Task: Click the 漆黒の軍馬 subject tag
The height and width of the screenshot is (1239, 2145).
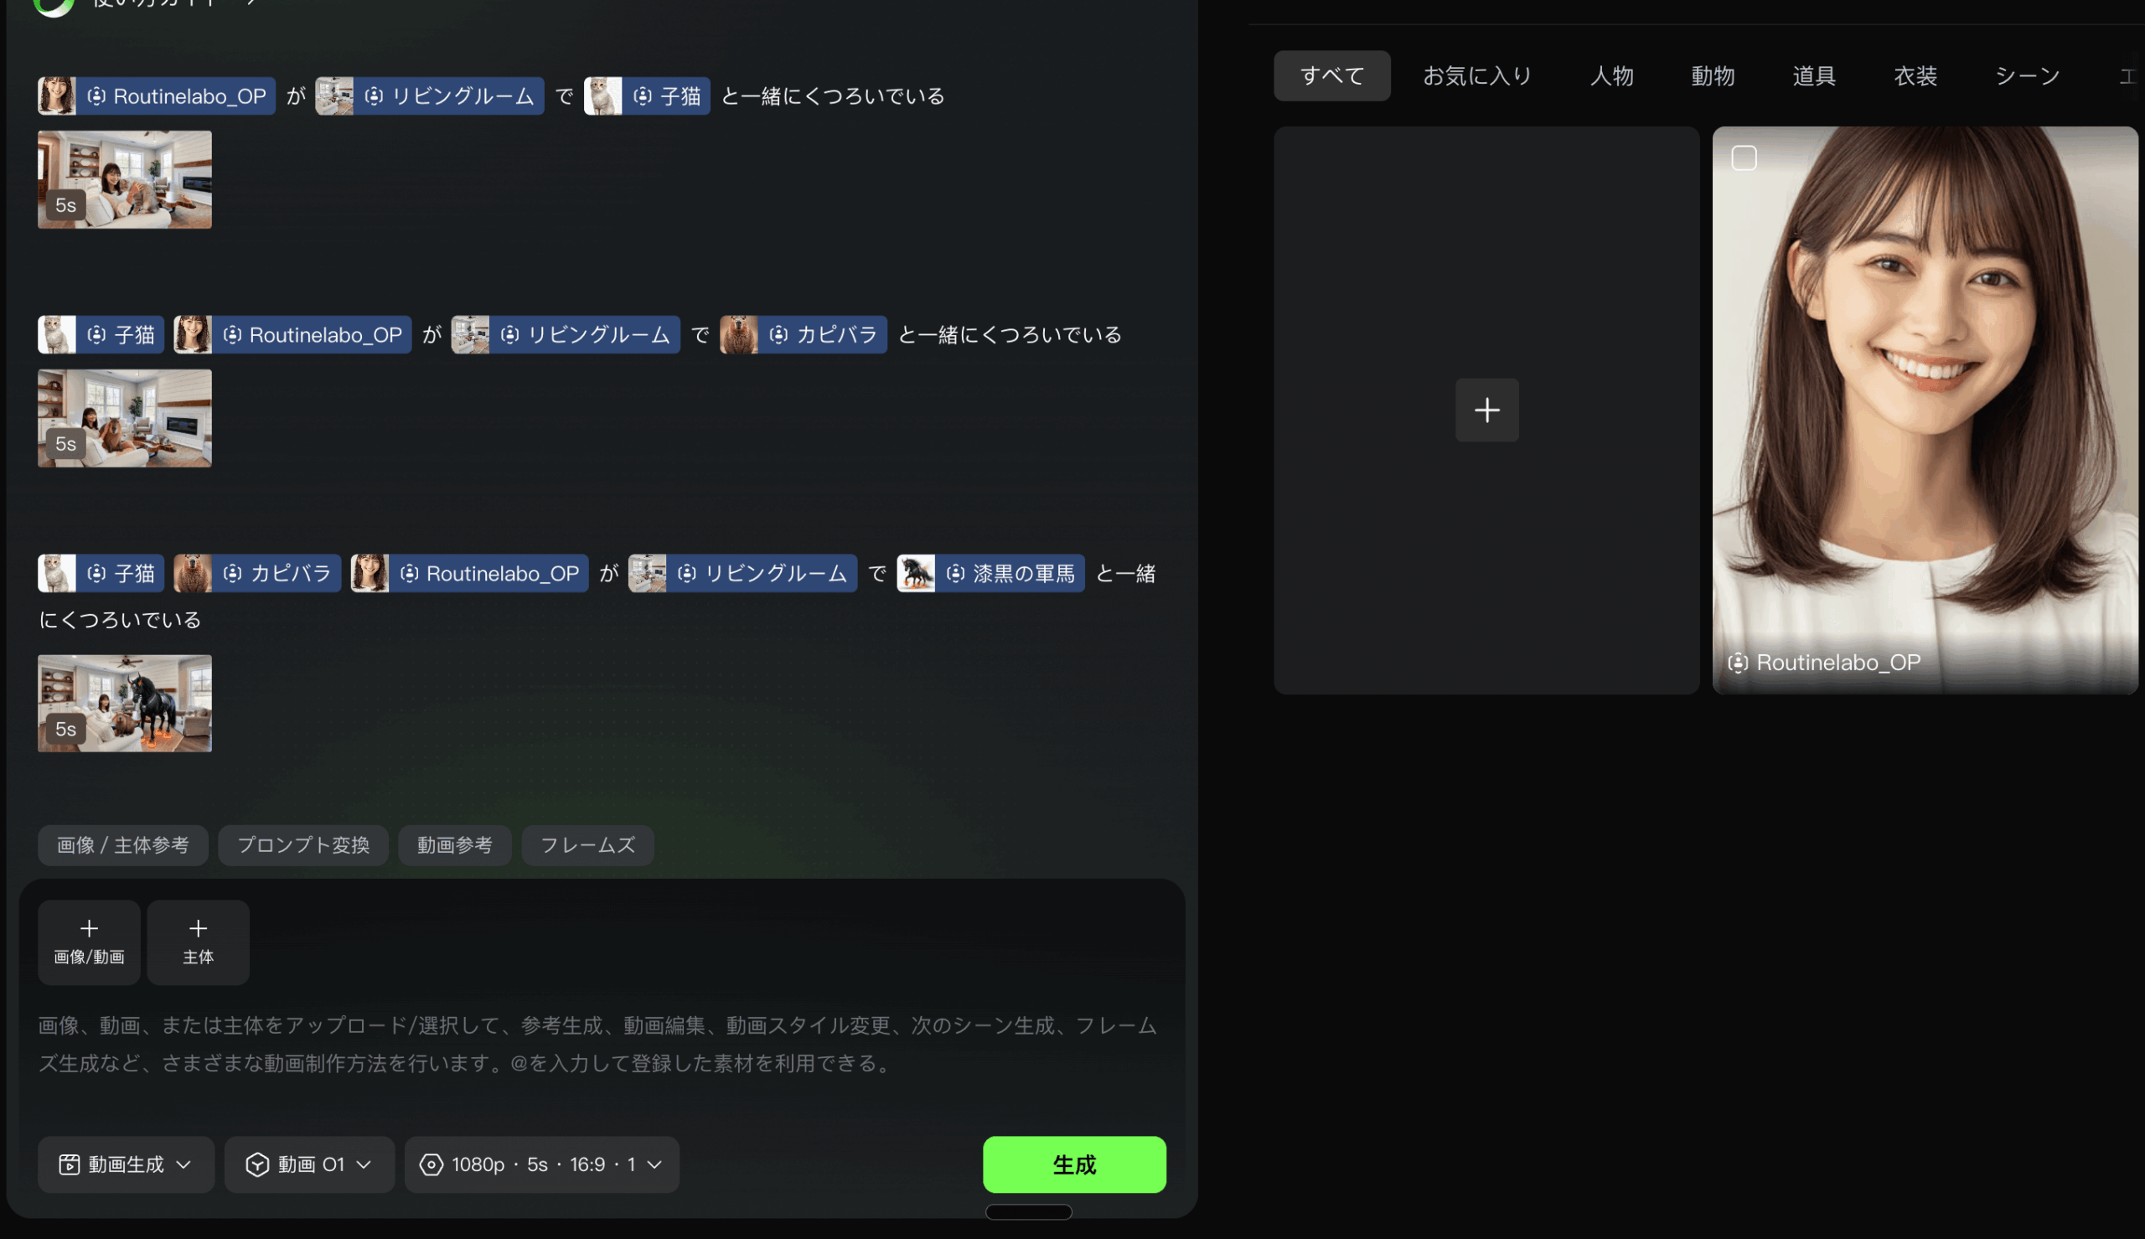Action: (x=990, y=574)
